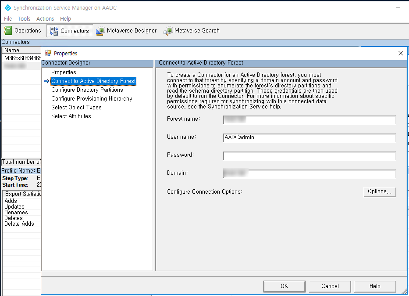Click the Updates row in Export Statistics
This screenshot has height=296, width=409.
point(21,207)
